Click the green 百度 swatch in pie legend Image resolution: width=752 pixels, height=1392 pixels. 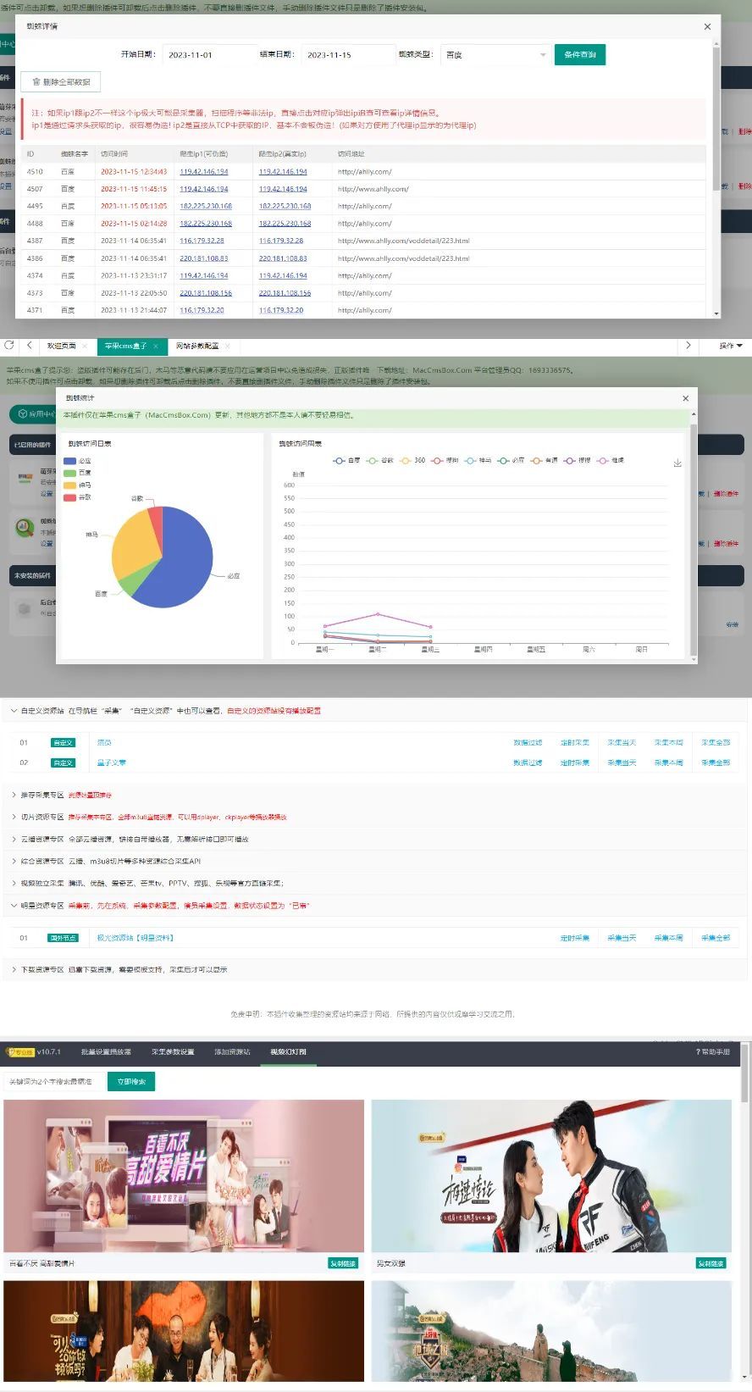pos(70,473)
